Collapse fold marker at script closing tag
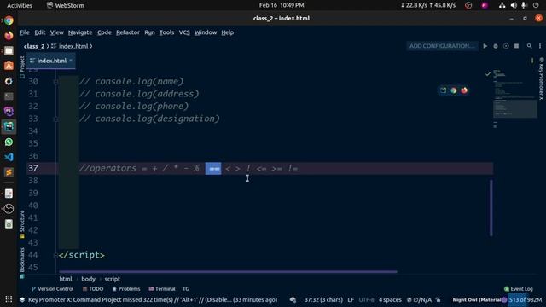 [55, 255]
